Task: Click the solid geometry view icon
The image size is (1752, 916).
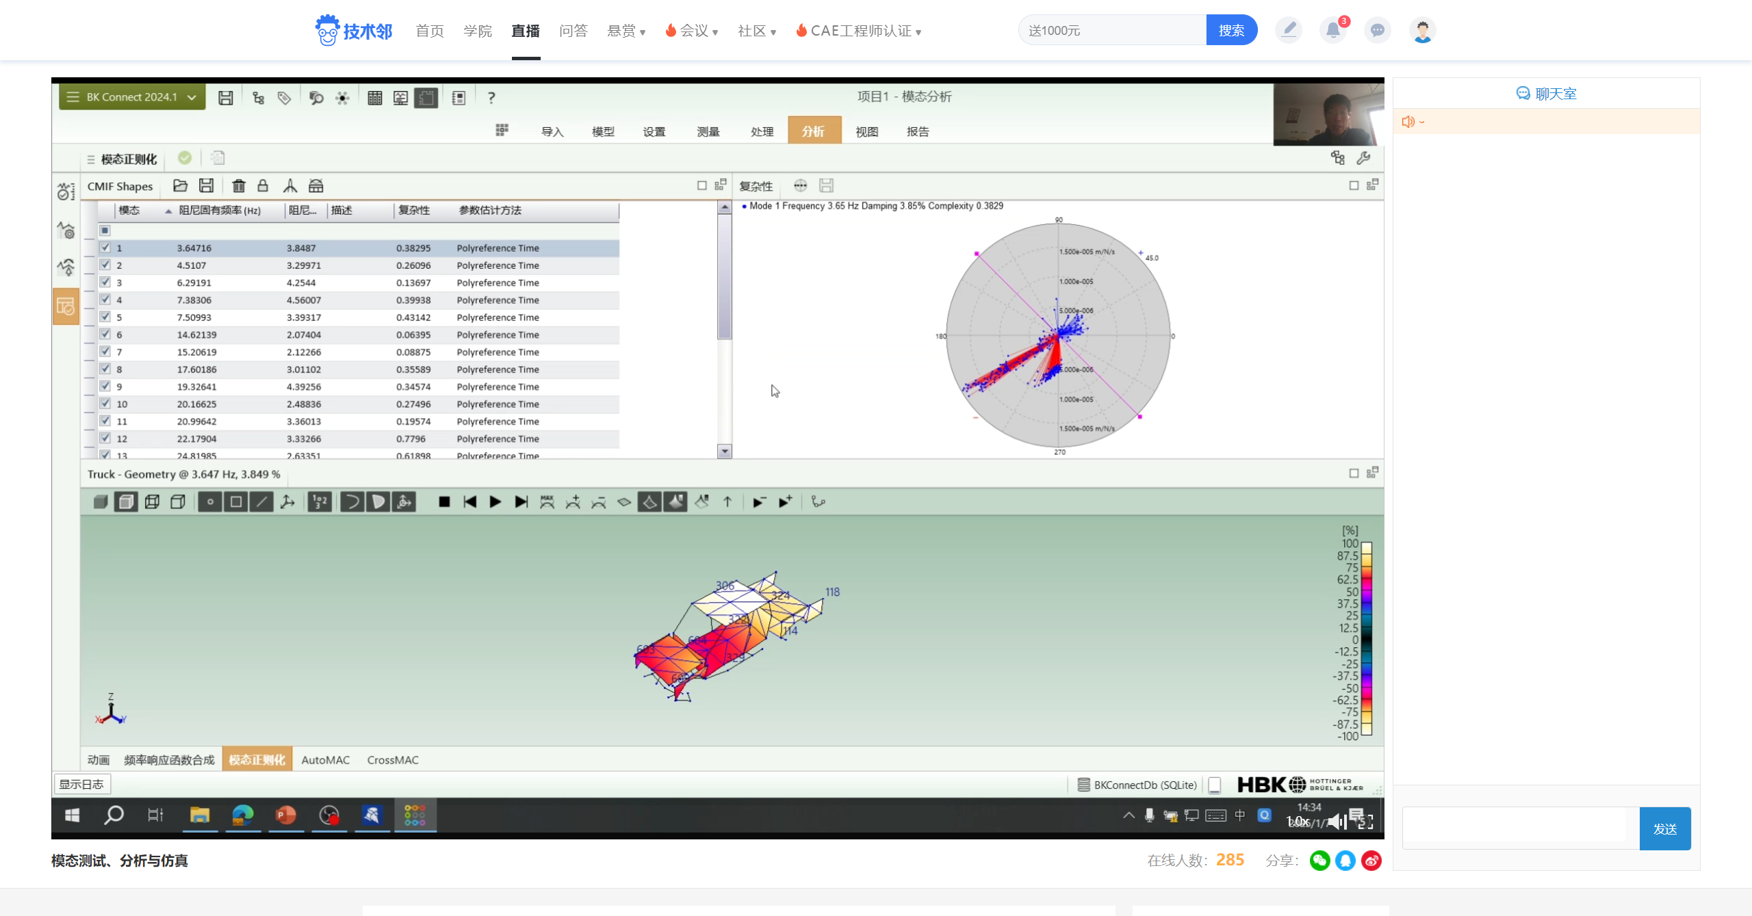Action: click(101, 502)
